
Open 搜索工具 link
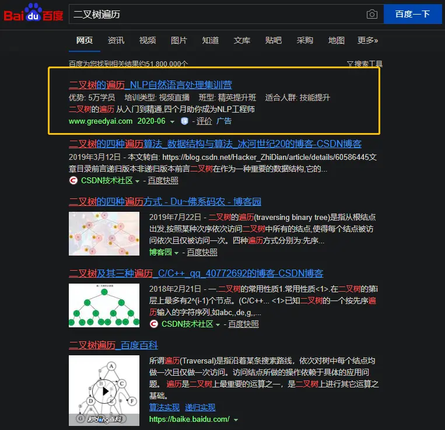coord(368,64)
